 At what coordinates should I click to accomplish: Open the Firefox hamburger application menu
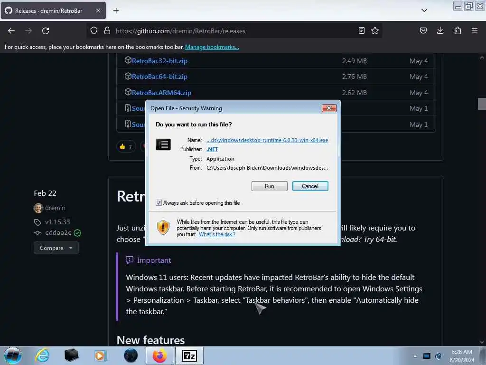pyautogui.click(x=475, y=30)
